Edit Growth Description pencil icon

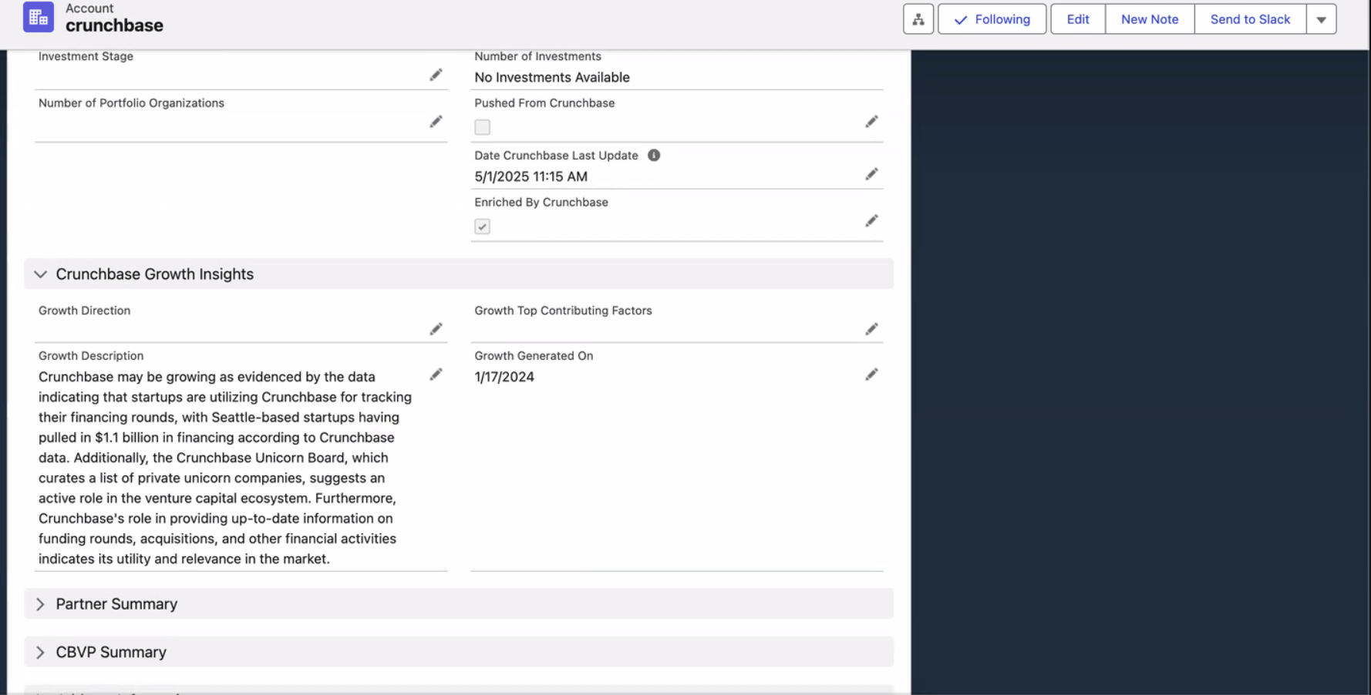[x=436, y=374]
